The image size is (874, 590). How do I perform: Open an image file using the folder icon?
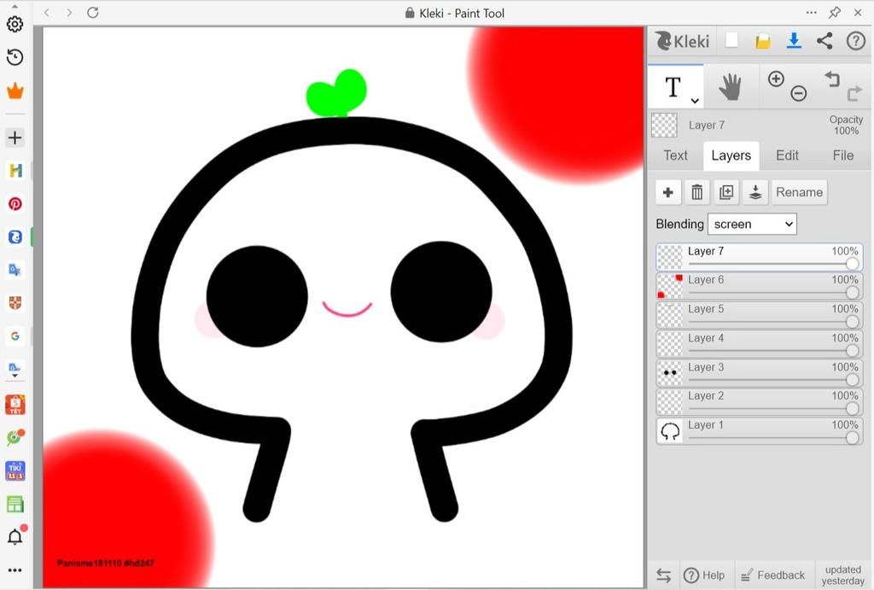click(762, 41)
